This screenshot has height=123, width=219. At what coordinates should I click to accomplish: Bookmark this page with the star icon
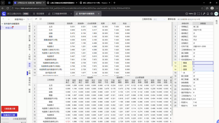click(202, 8)
